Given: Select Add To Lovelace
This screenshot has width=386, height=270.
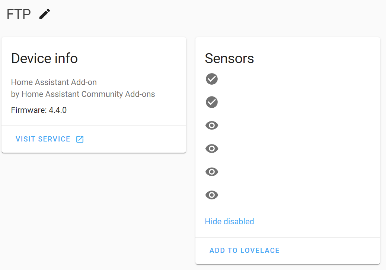Looking at the screenshot, I should (x=244, y=250).
